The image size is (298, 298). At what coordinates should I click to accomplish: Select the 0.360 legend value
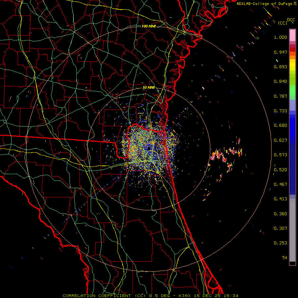click(x=280, y=214)
